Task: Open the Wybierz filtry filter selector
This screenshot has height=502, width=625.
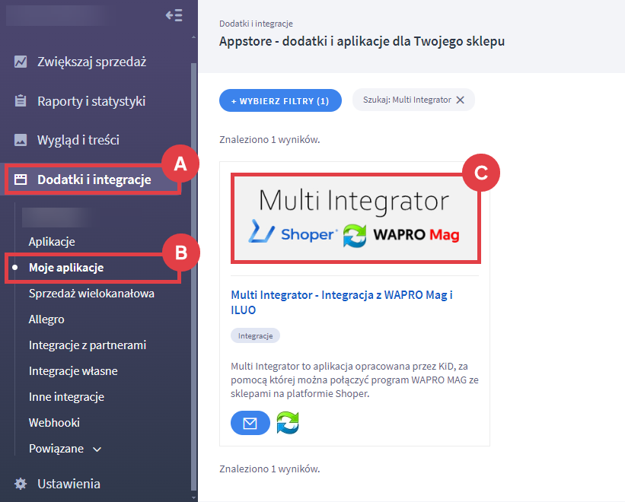Action: 280,100
